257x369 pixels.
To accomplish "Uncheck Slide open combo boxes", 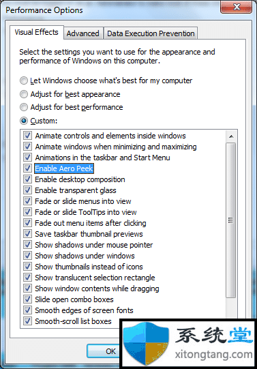I will tap(27, 299).
